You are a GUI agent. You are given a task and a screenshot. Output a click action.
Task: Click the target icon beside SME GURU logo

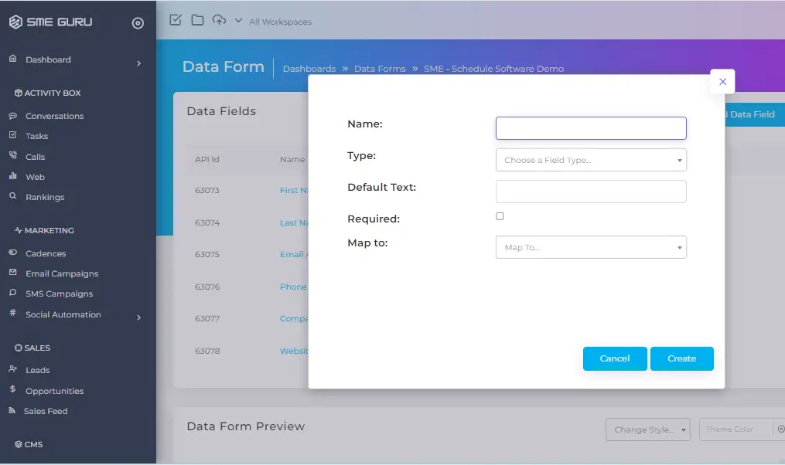[x=138, y=23]
